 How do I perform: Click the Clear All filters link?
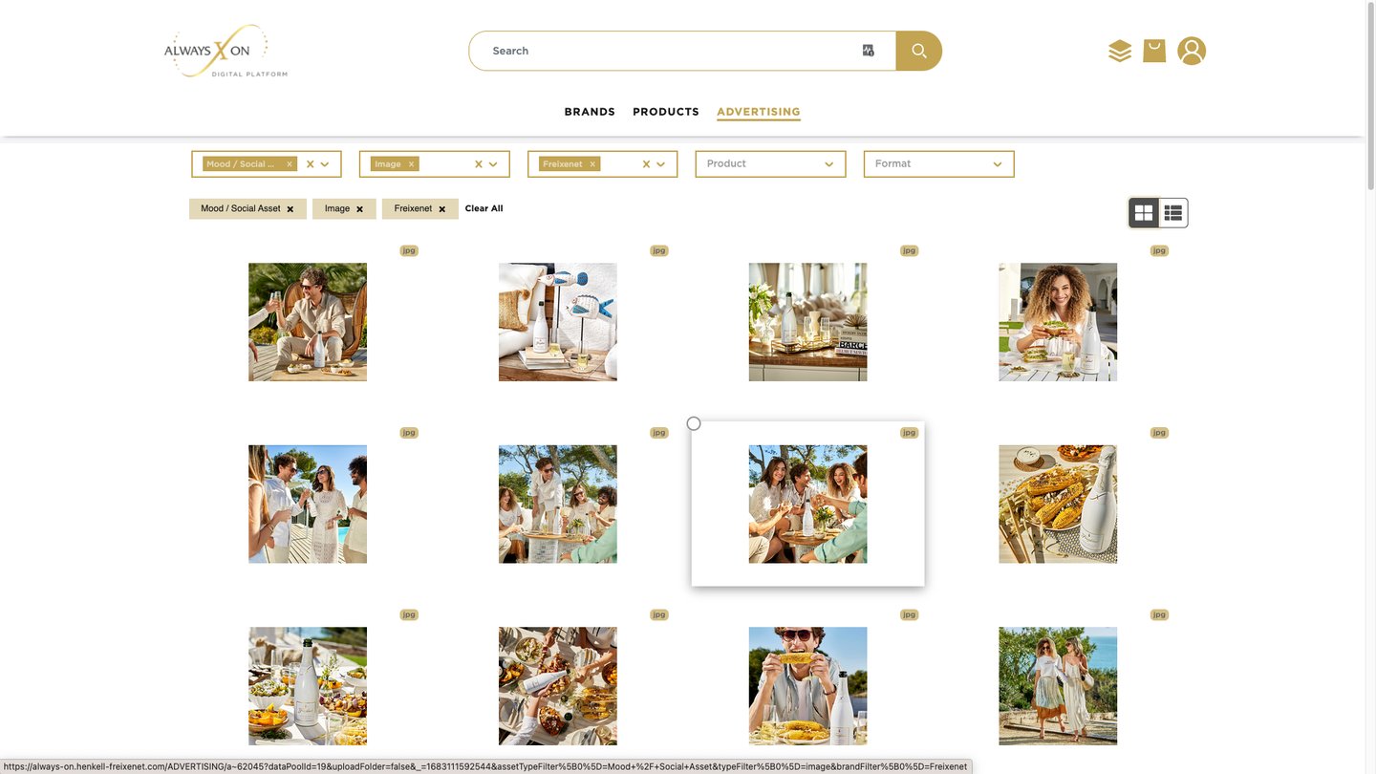484,208
